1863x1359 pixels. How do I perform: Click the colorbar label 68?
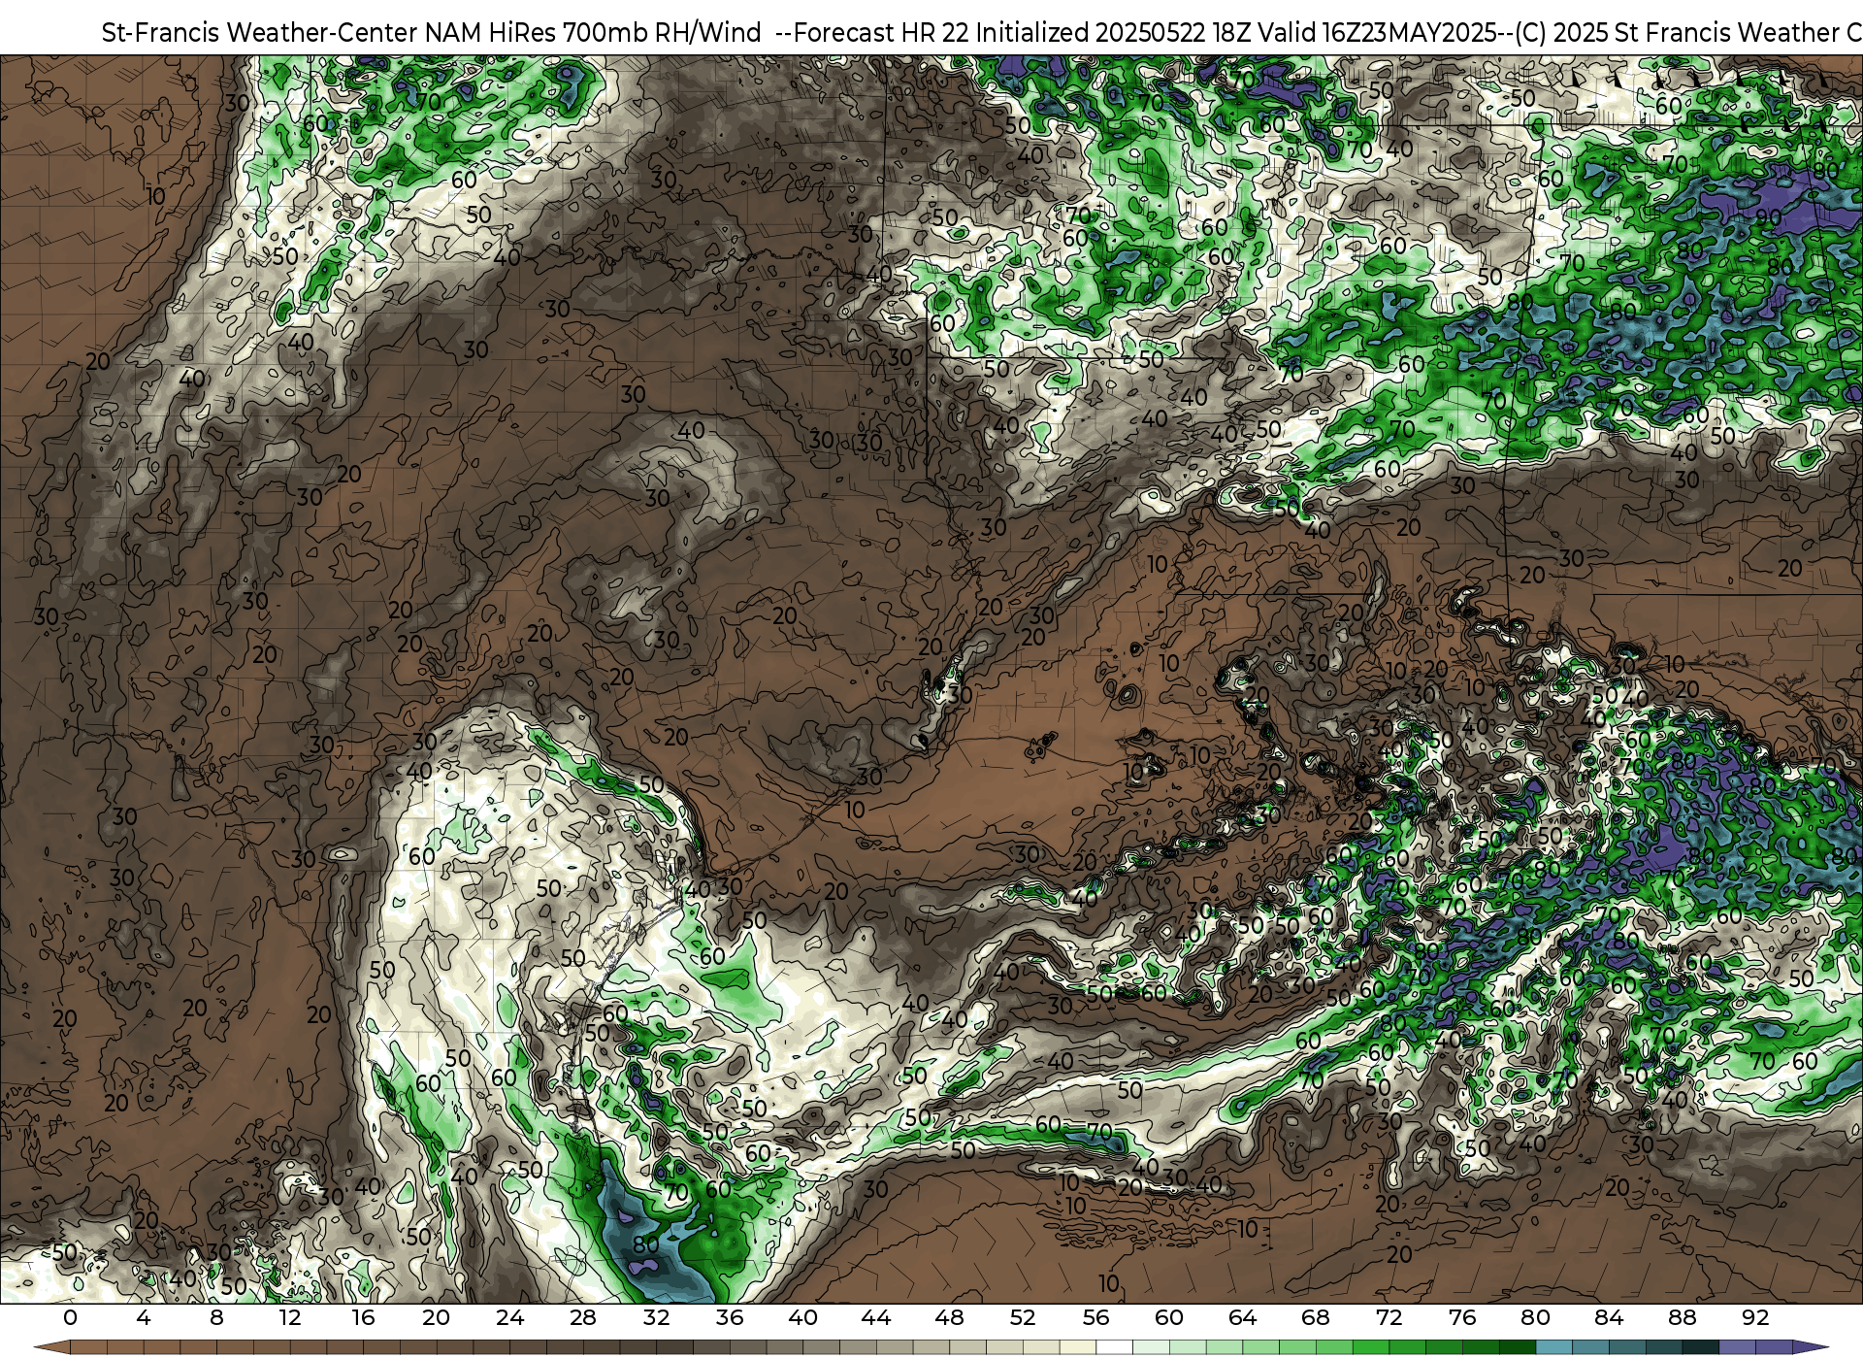click(1316, 1318)
